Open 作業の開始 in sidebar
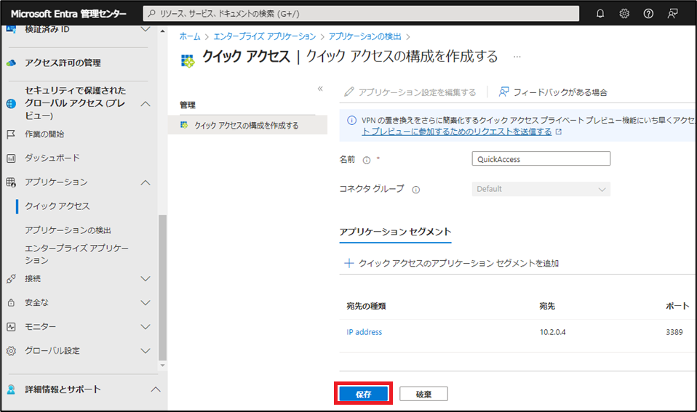 click(x=44, y=134)
